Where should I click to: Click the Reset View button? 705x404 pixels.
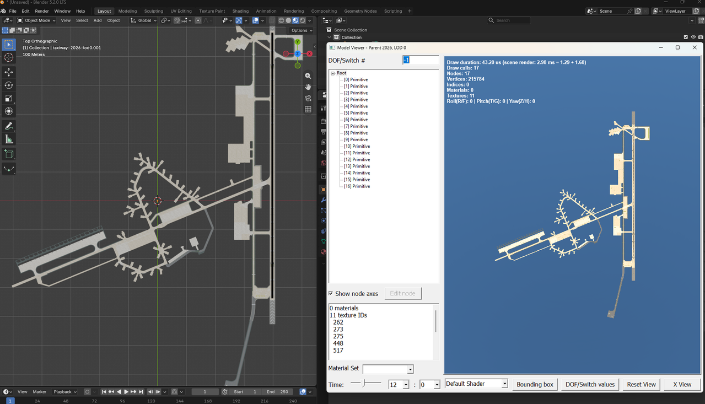pos(642,384)
